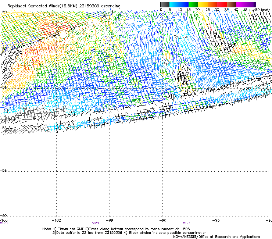The width and height of the screenshot is (272, 239).
Task: Click the legend tick label '25'
Action: (x=207, y=10)
